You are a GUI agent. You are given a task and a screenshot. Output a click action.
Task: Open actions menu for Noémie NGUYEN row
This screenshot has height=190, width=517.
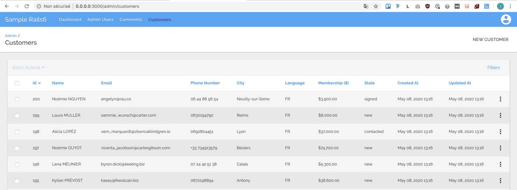click(x=500, y=99)
